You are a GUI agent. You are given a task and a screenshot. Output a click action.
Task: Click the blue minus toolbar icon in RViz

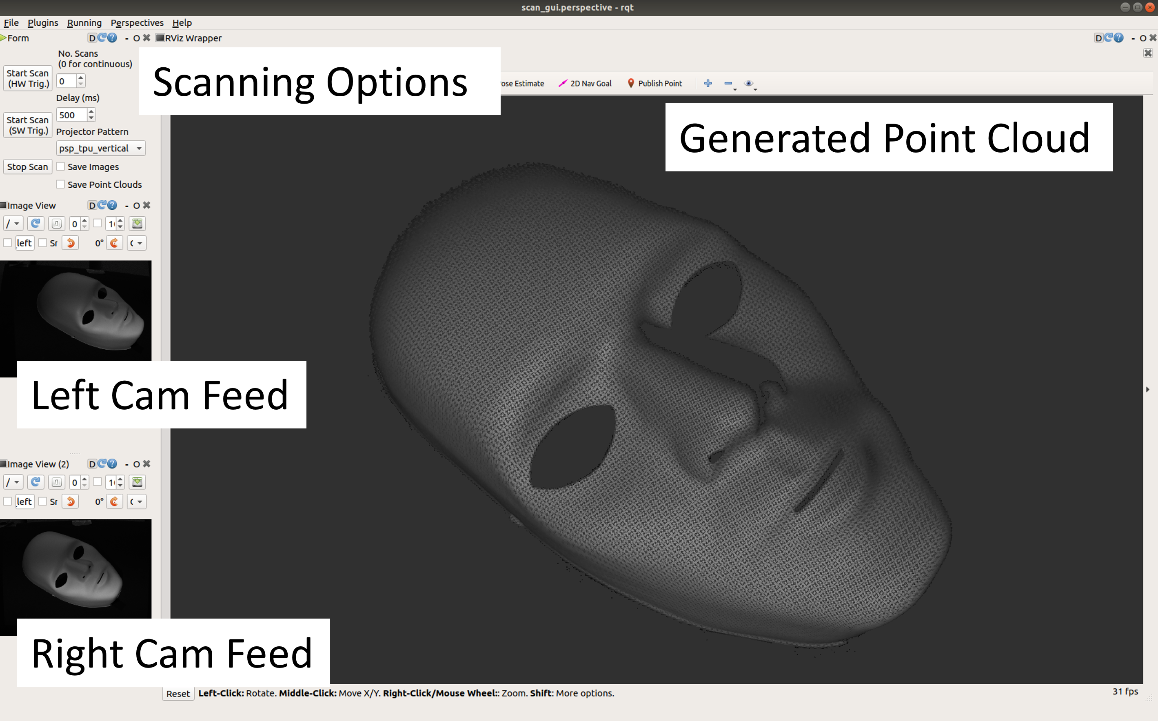point(728,84)
